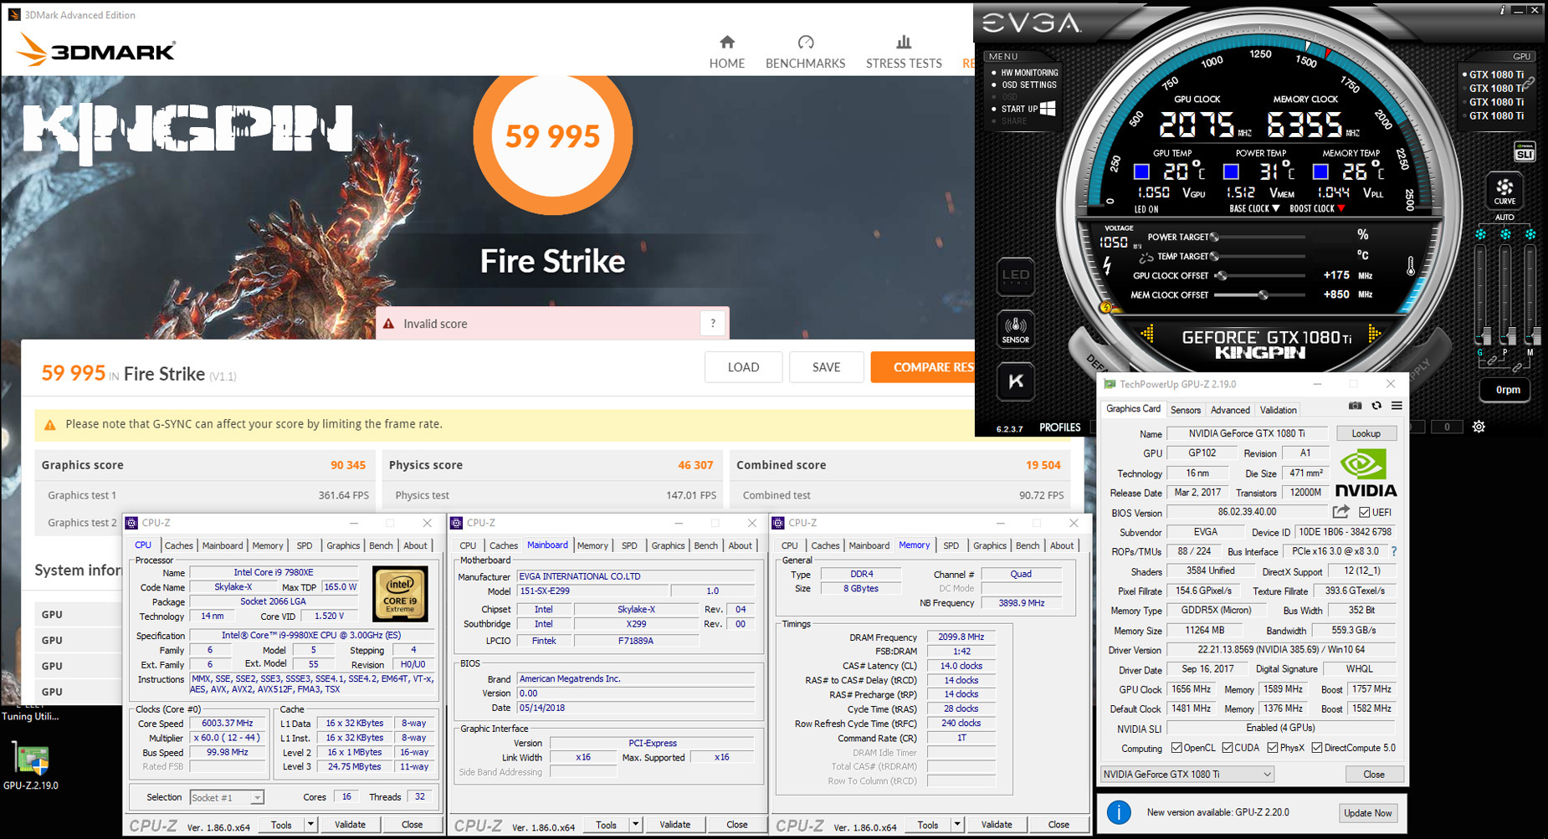Click the Bus Interface question mark in GPU-Z
Screen dimensions: 1548x839
[1393, 551]
